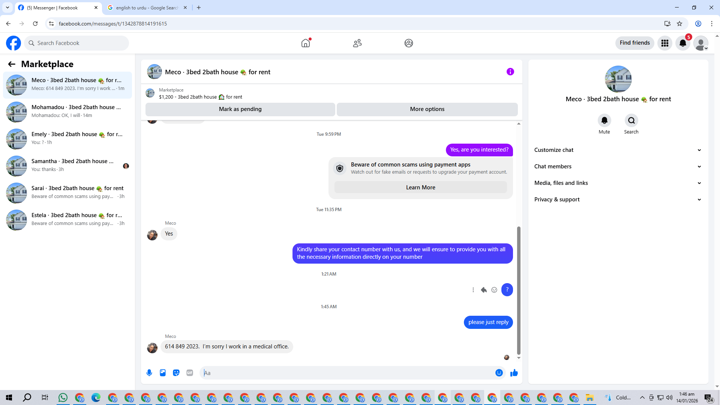Click Learn More about scams
720x405 pixels.
coord(420,187)
